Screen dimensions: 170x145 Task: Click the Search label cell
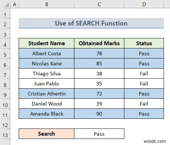[46, 134]
